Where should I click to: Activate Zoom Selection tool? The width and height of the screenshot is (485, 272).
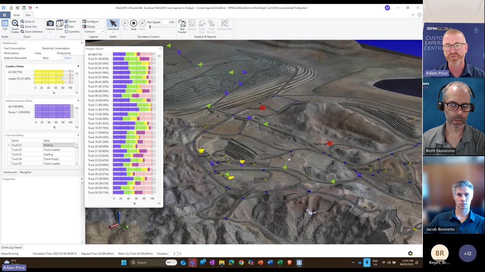pos(31,31)
